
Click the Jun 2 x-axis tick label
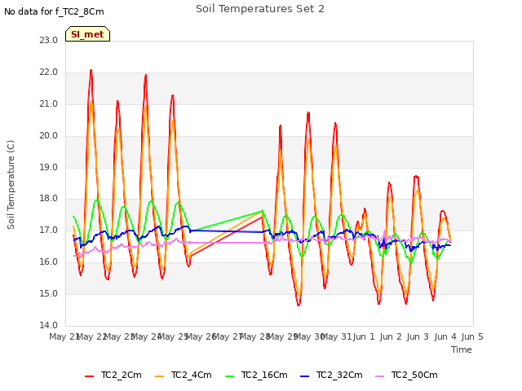[x=391, y=336]
